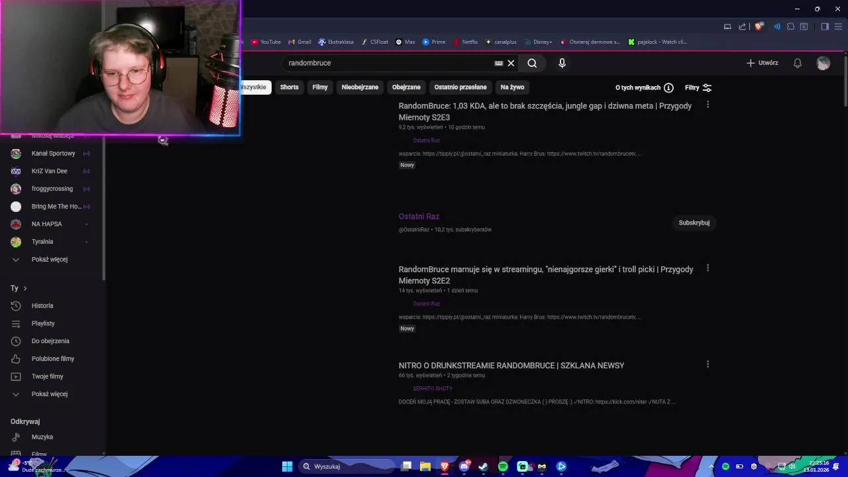
Task: Open Do obejrzenia watch later
Action: click(x=52, y=341)
